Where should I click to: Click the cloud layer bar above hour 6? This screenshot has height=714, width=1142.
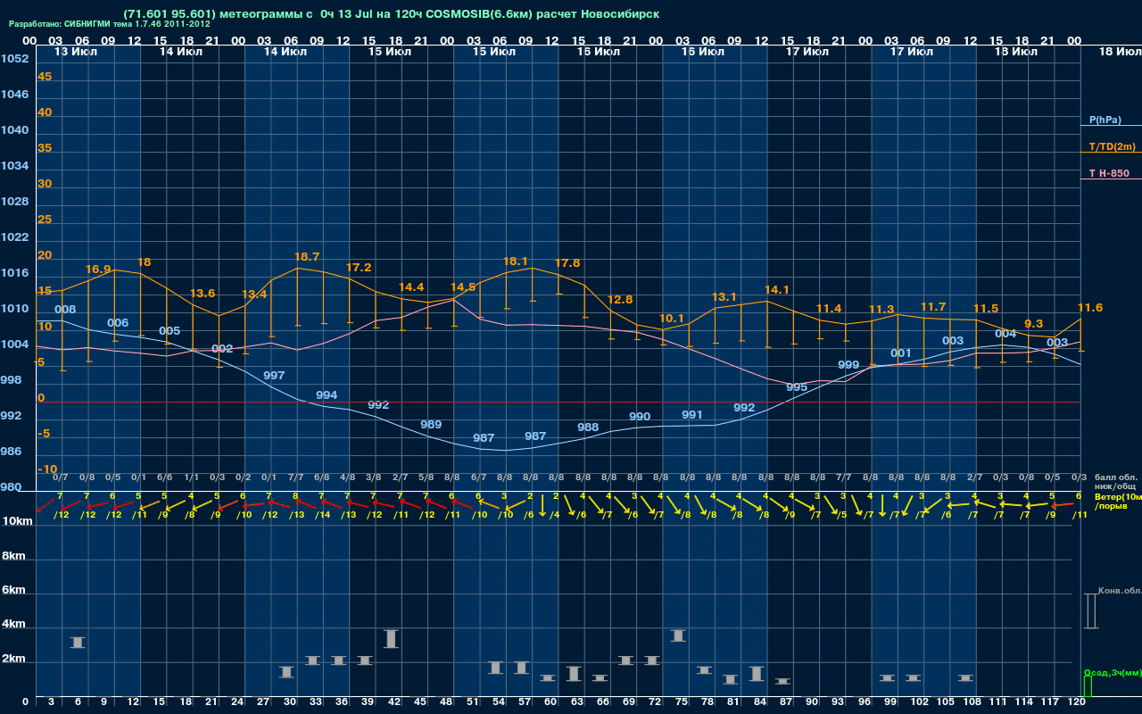(x=78, y=643)
